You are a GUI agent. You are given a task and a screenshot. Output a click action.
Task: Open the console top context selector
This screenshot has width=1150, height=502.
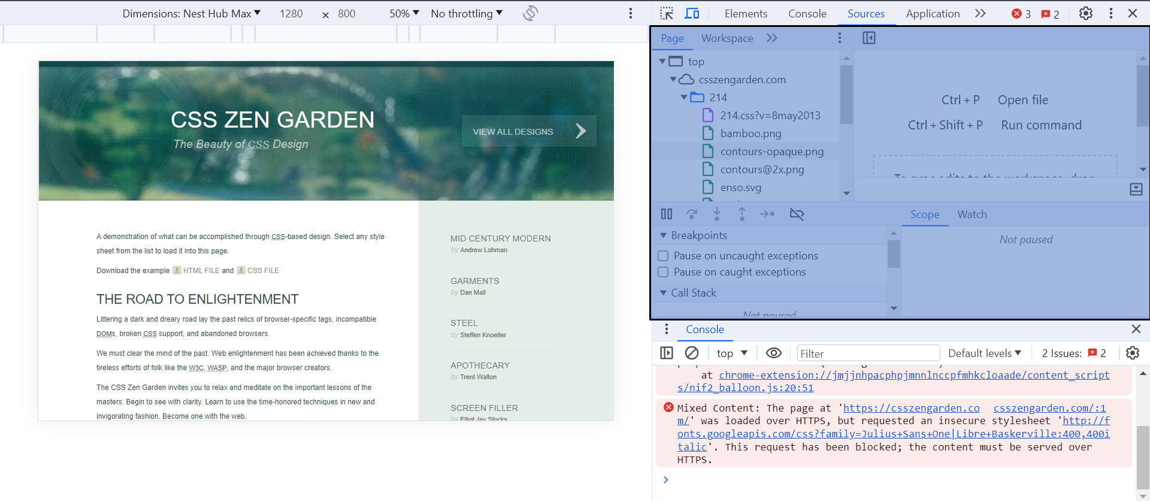(732, 353)
